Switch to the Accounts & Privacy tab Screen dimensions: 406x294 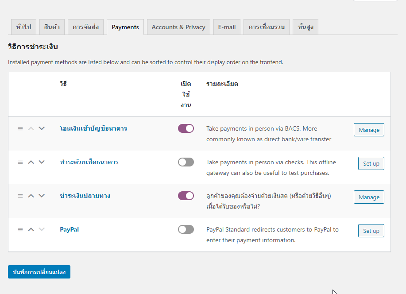pyautogui.click(x=178, y=27)
